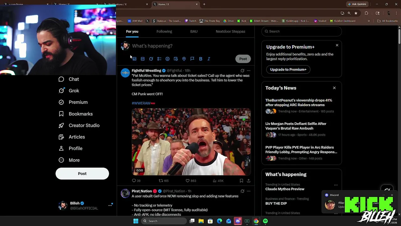Viewport: 401px width, 226px height.
Task: Open the Windows Start menu
Action: coord(136,221)
